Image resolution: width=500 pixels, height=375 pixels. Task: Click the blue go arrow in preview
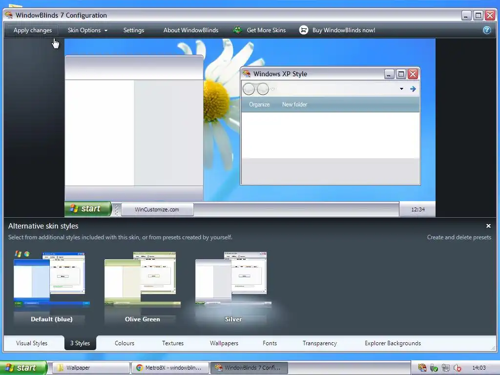coord(413,89)
